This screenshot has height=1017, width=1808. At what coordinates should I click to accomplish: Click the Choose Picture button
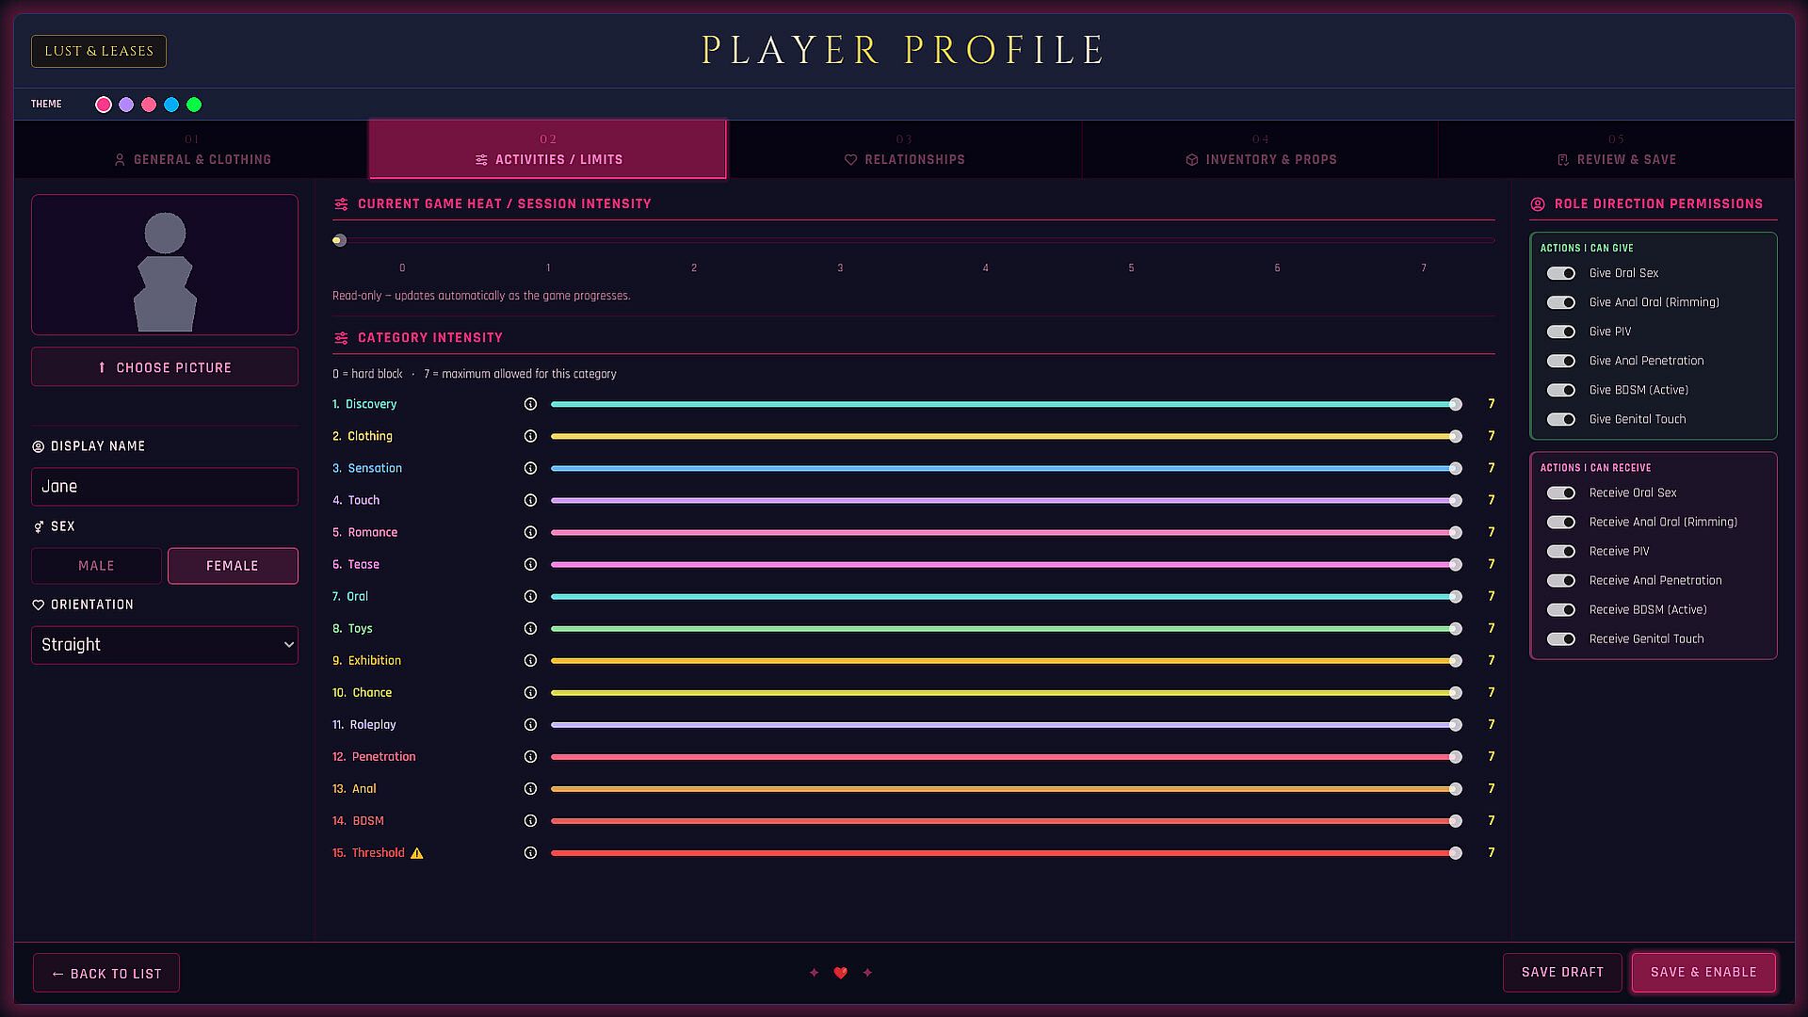[165, 367]
